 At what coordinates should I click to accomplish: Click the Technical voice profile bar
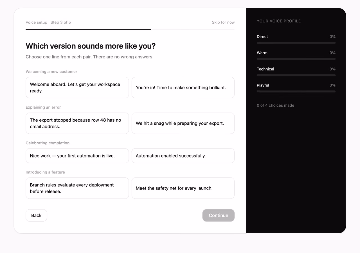coord(296,75)
